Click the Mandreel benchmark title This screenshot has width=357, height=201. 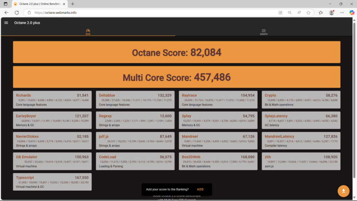190,136
